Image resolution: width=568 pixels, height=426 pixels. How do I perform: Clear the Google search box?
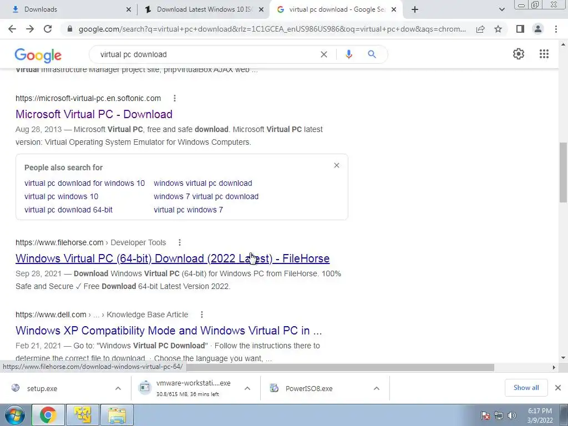(x=324, y=54)
